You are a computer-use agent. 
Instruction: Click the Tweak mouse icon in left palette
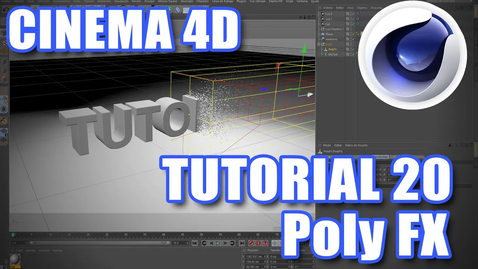pos(4,99)
